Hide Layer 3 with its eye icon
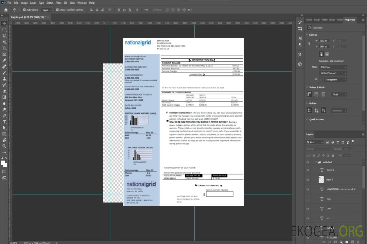 click(x=308, y=180)
